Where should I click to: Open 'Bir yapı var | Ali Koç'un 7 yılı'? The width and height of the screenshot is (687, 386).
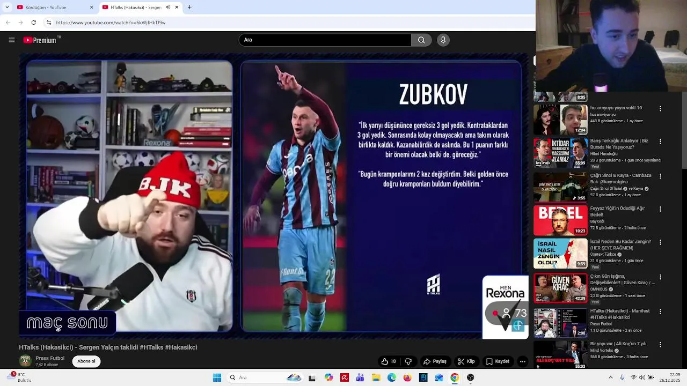tap(618, 344)
